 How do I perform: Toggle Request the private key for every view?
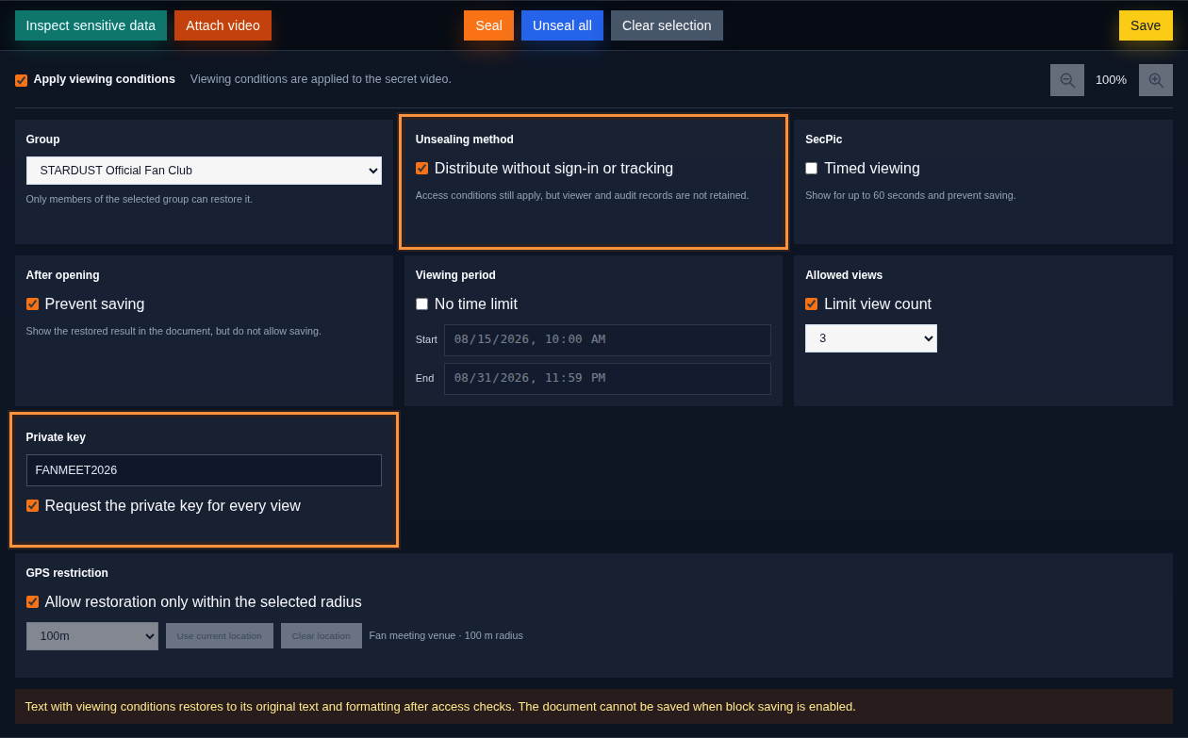pos(32,505)
